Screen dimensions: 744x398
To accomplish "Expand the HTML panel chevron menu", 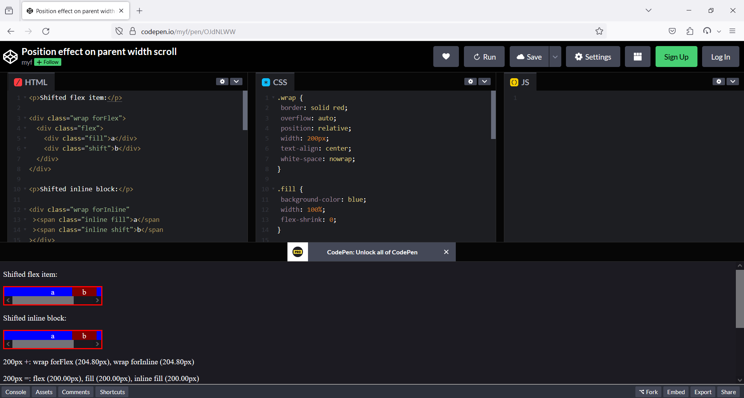I will pyautogui.click(x=236, y=81).
